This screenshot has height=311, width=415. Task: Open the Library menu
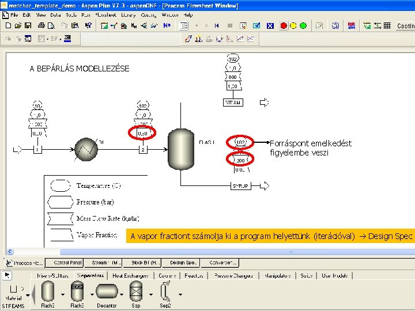point(129,15)
